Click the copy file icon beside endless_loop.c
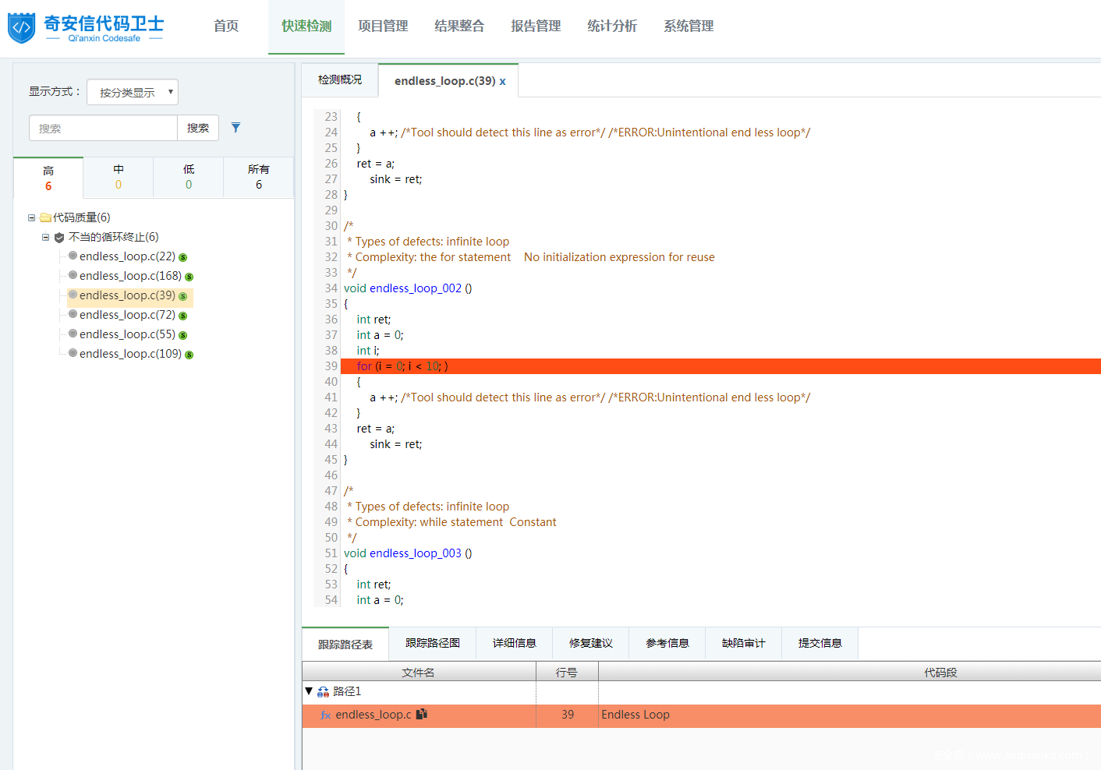The width and height of the screenshot is (1101, 770). (x=422, y=715)
